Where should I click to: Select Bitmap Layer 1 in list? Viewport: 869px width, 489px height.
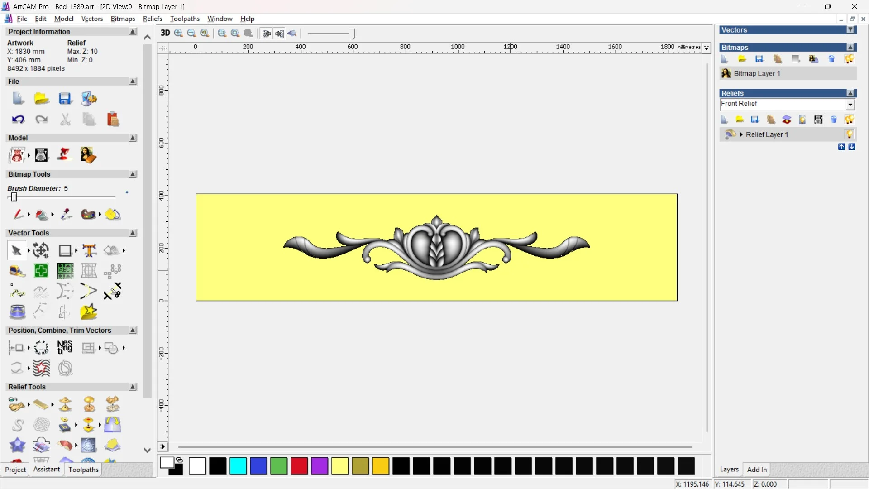(757, 73)
